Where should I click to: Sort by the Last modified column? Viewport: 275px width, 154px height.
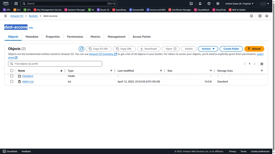click(161, 71)
